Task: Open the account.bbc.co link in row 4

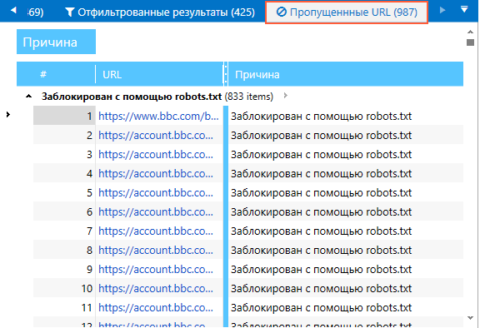Action: point(156,174)
